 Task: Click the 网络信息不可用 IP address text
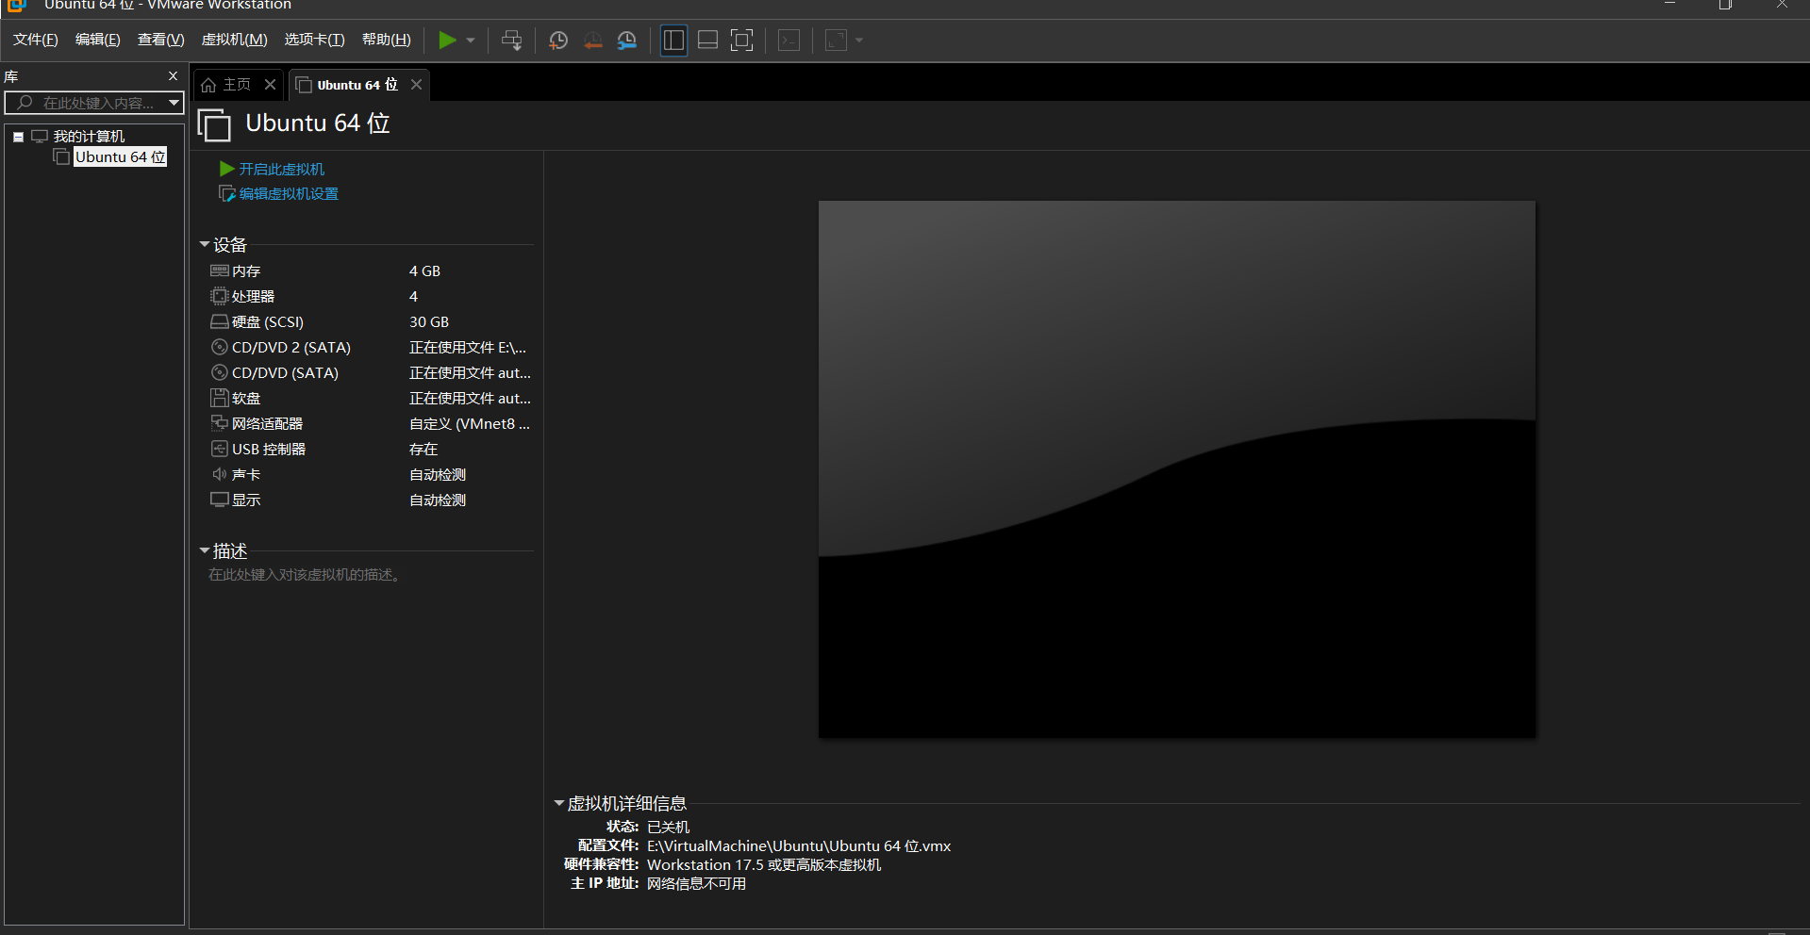coord(696,884)
